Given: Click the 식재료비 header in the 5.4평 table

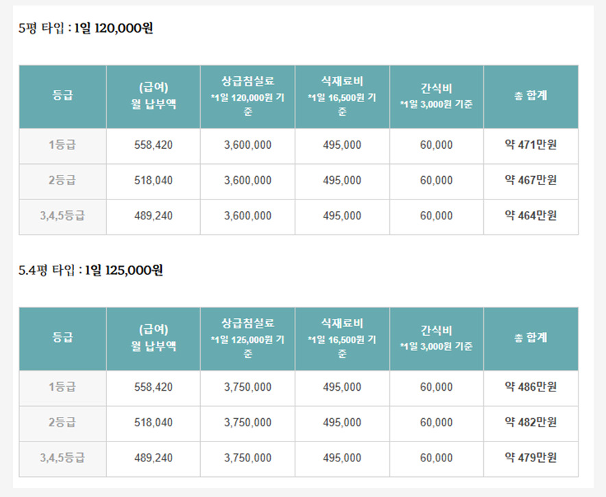Looking at the screenshot, I should tap(342, 338).
